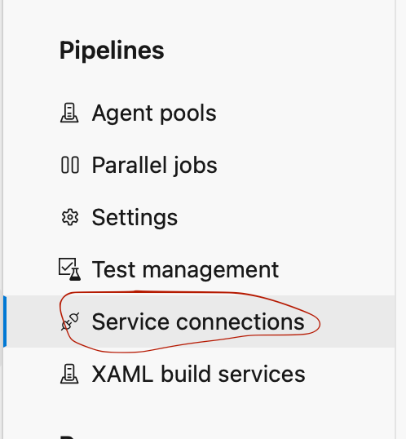
Task: Open the Service connections label
Action: 198,321
